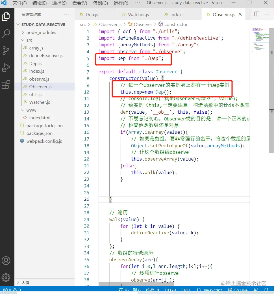This screenshot has height=294, width=274.
Task: Close the Observer.js tab
Action: coord(240,14)
